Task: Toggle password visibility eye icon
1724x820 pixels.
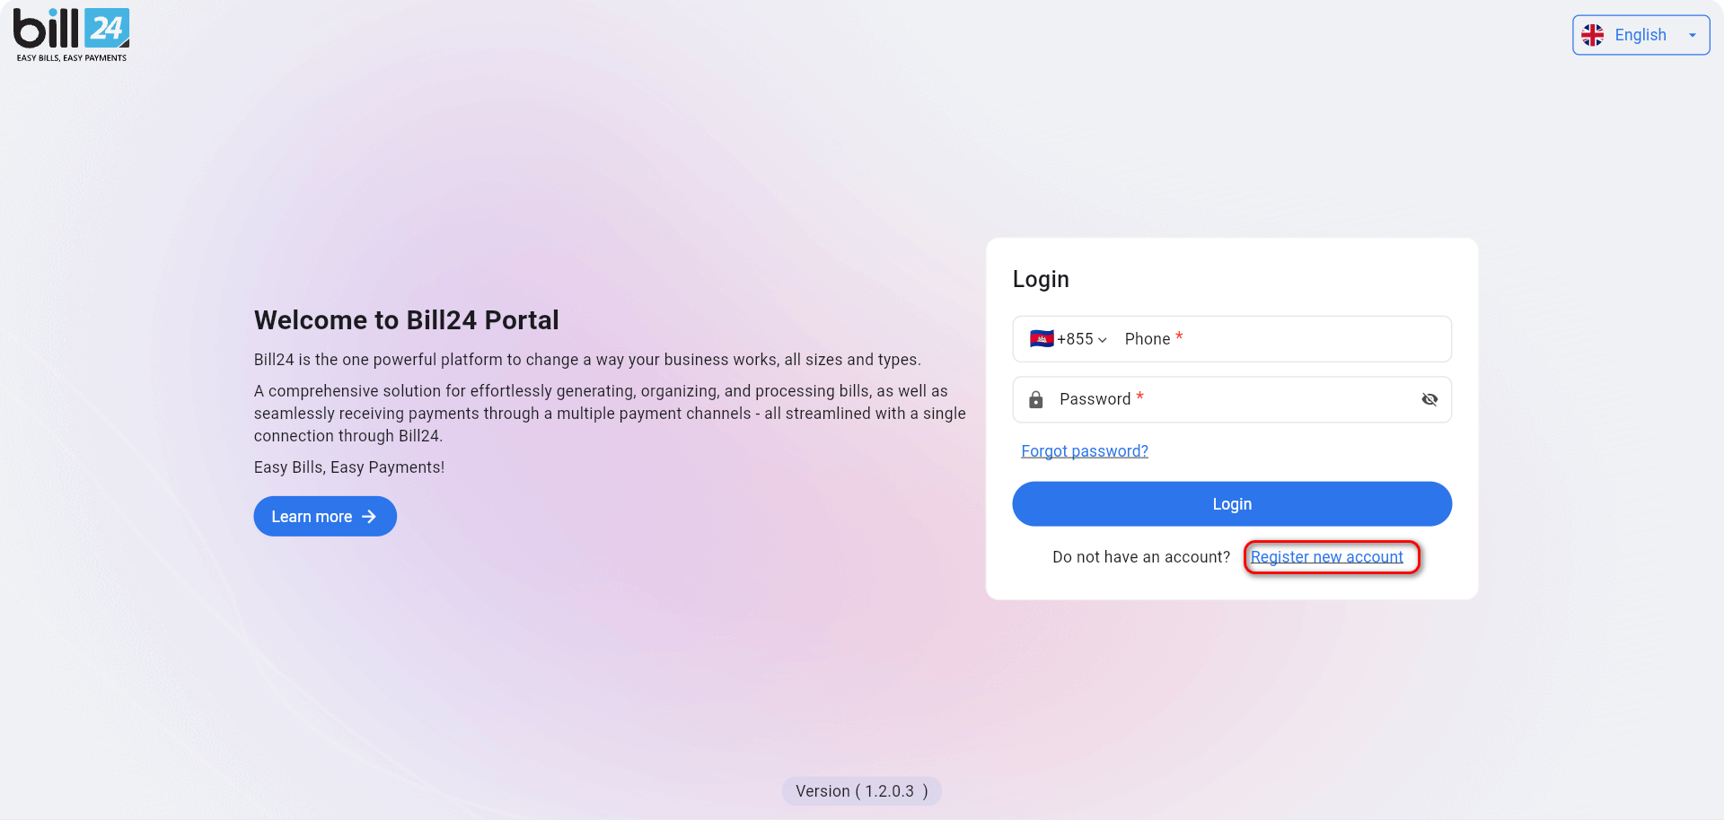Action: pos(1429,399)
